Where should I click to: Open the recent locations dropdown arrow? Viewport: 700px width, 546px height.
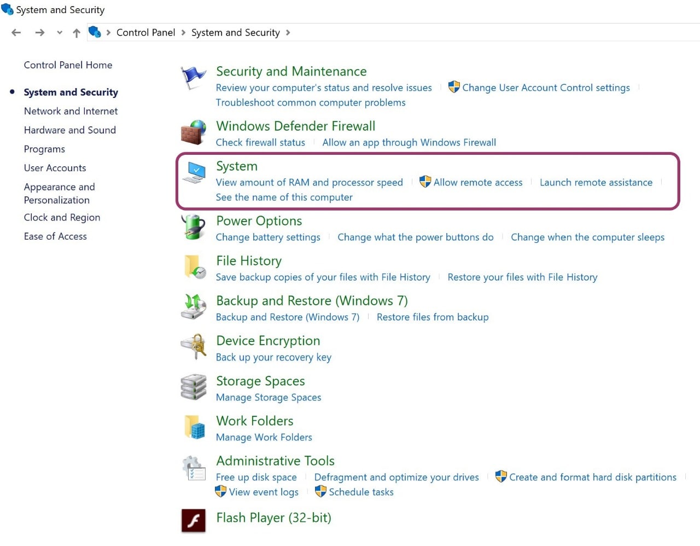click(x=60, y=33)
